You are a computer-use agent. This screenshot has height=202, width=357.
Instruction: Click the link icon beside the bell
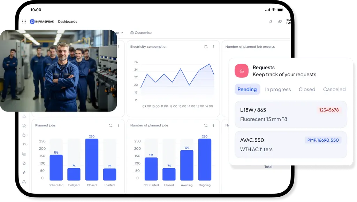pos(280,22)
